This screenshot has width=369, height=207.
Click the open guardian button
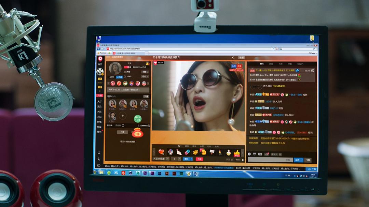(x=146, y=97)
